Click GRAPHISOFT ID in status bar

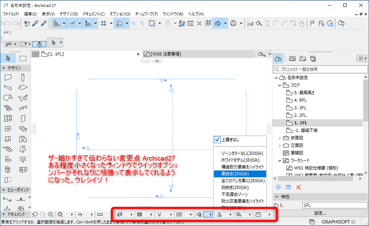(x=338, y=222)
